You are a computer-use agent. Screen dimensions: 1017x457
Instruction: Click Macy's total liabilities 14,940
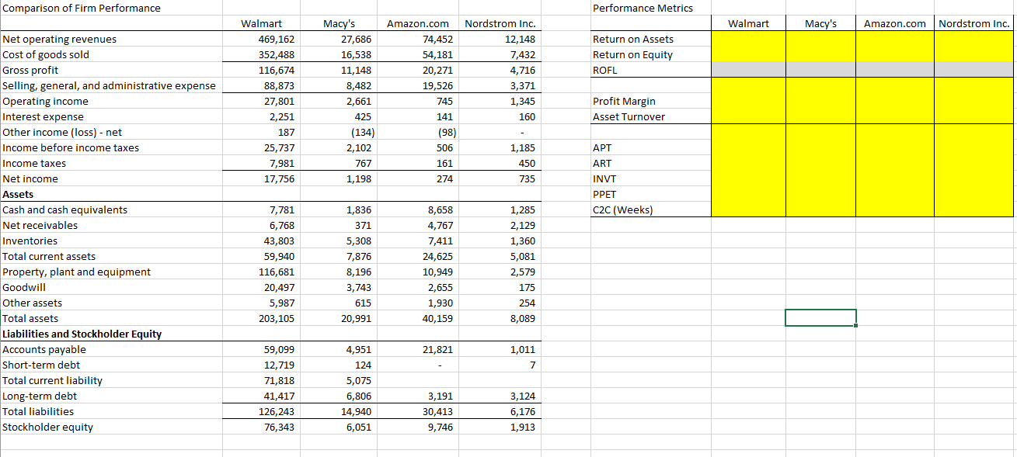point(356,411)
